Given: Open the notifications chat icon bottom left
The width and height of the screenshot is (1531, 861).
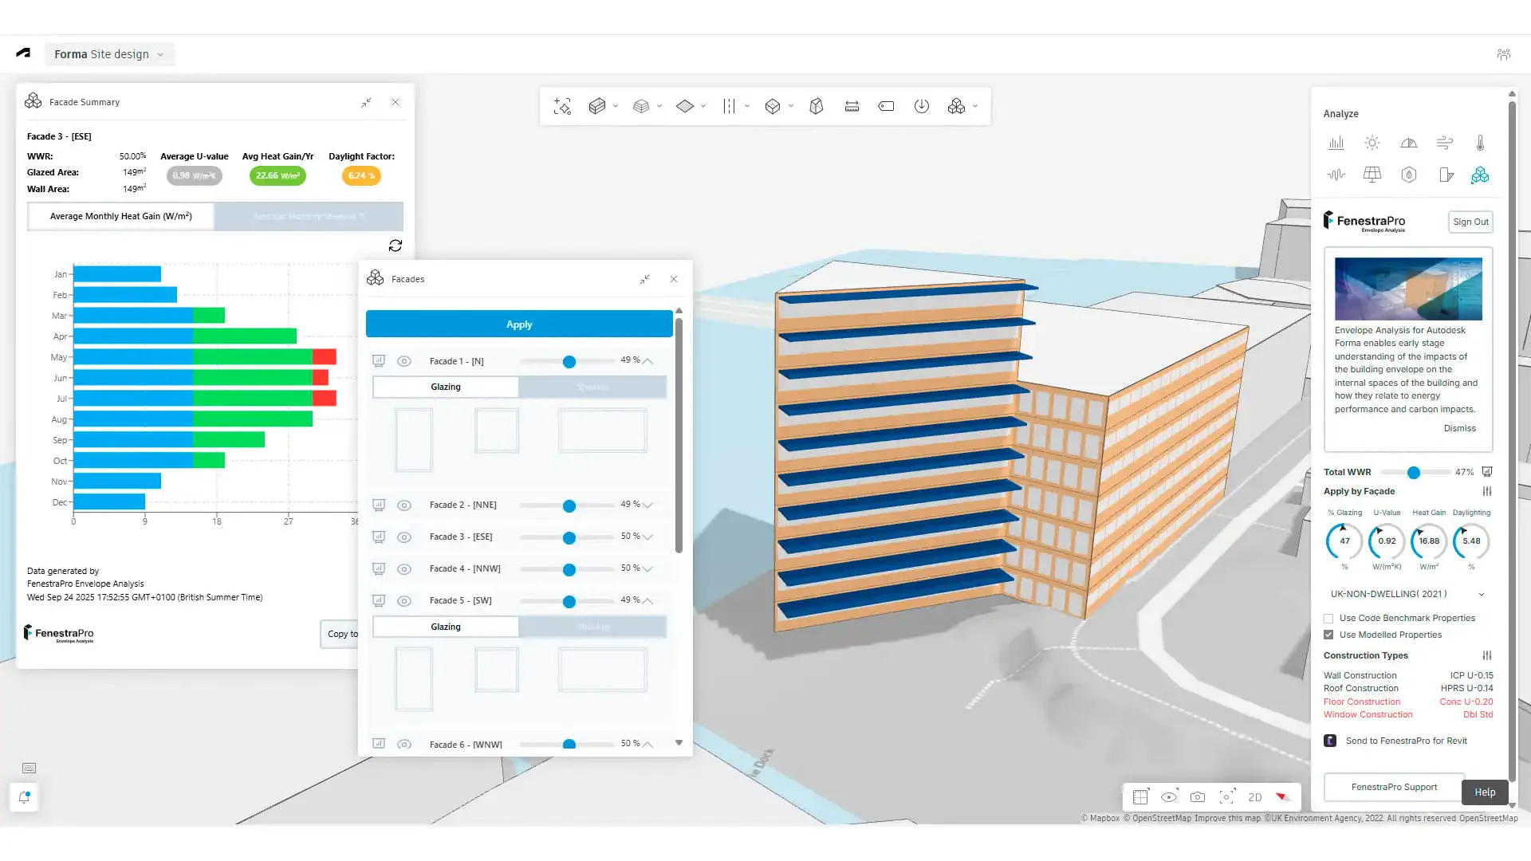Looking at the screenshot, I should [25, 796].
